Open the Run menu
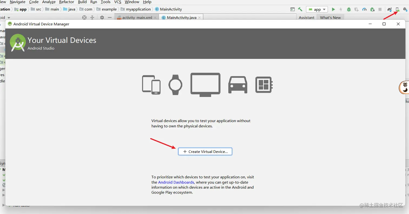 click(x=94, y=2)
